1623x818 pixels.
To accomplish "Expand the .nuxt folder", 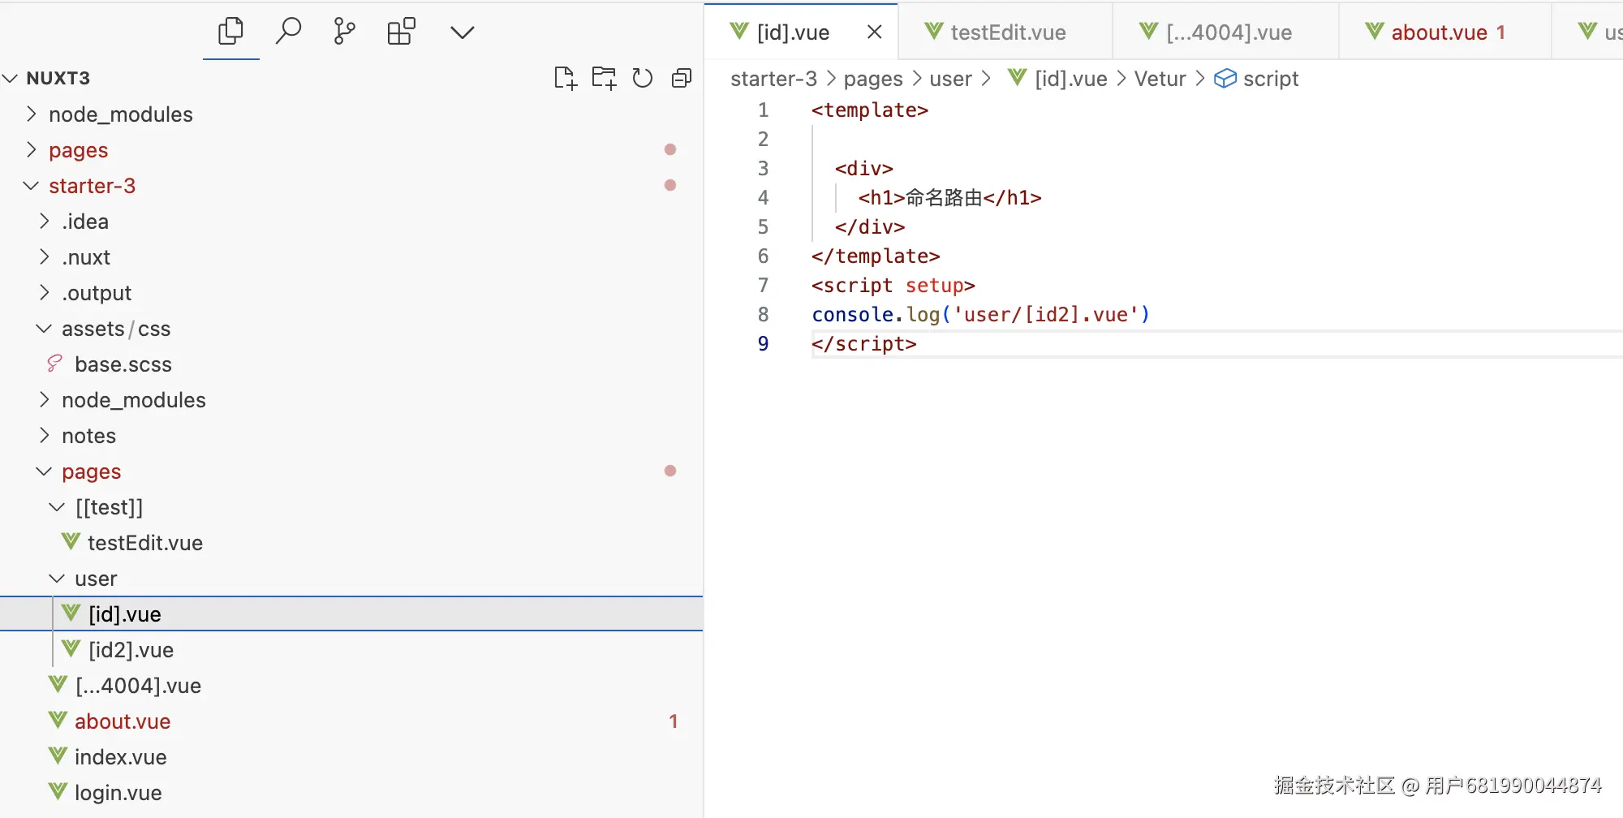I will click(x=45, y=256).
